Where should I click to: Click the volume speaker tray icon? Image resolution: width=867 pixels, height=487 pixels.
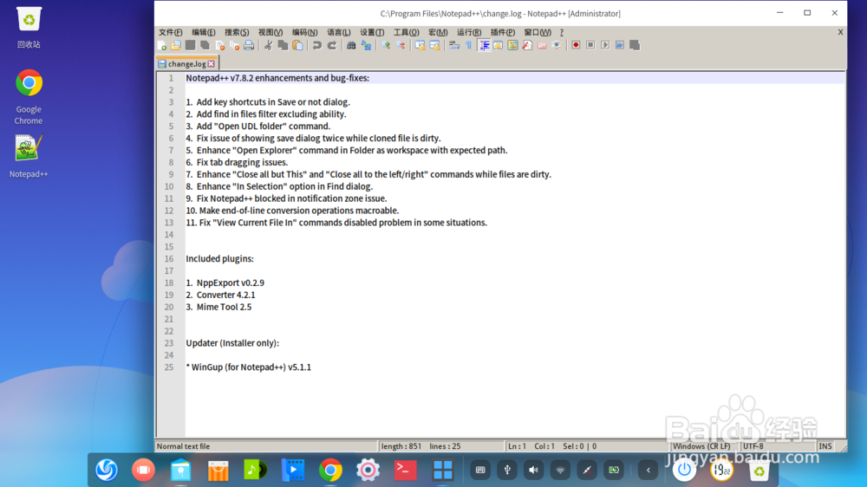533,470
